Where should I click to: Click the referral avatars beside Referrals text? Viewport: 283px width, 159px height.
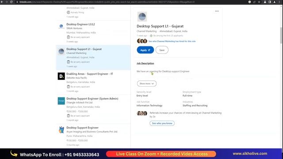[142, 113]
